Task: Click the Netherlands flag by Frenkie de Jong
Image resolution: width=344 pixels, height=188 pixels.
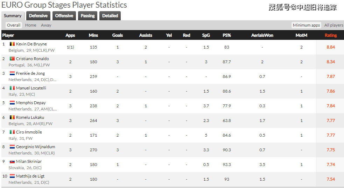Action: [x=12, y=73]
